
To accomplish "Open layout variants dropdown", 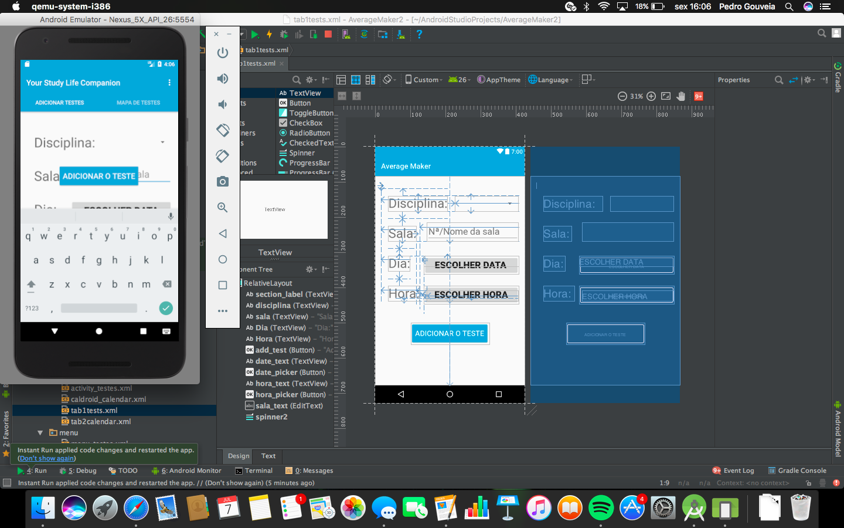I will pos(588,79).
